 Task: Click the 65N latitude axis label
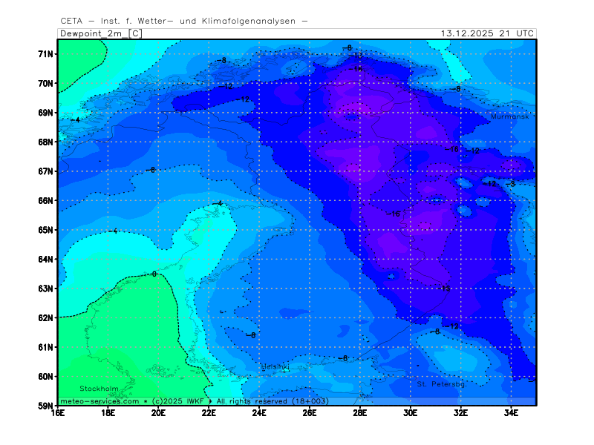[46, 230]
